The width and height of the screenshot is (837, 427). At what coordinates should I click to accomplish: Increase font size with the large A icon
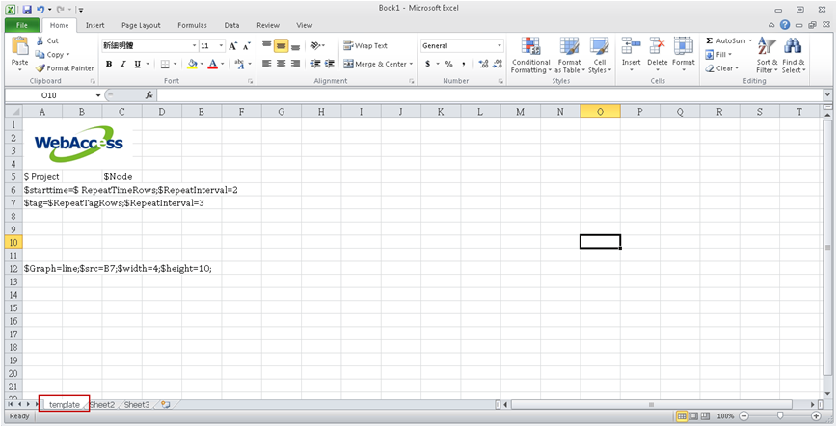pyautogui.click(x=232, y=46)
